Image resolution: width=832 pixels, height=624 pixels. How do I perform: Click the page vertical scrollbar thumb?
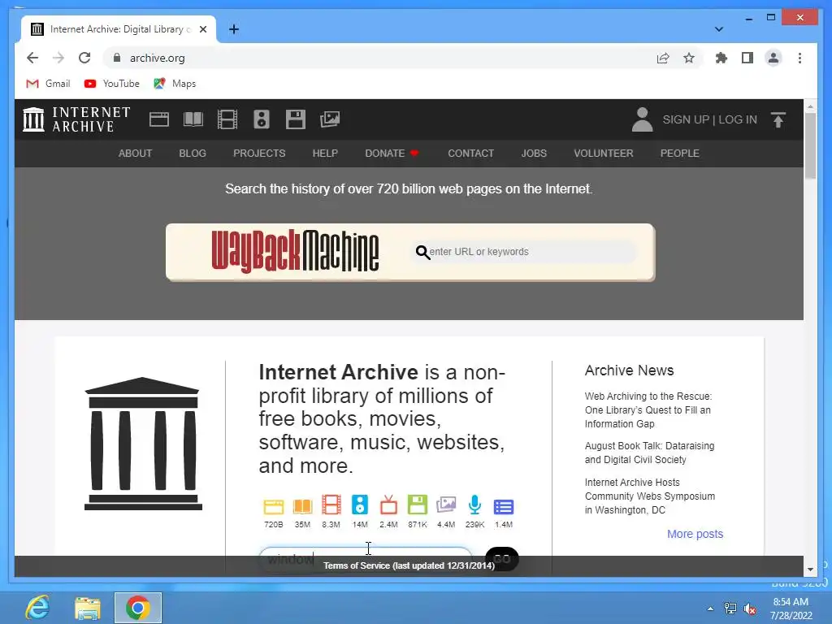click(x=810, y=146)
